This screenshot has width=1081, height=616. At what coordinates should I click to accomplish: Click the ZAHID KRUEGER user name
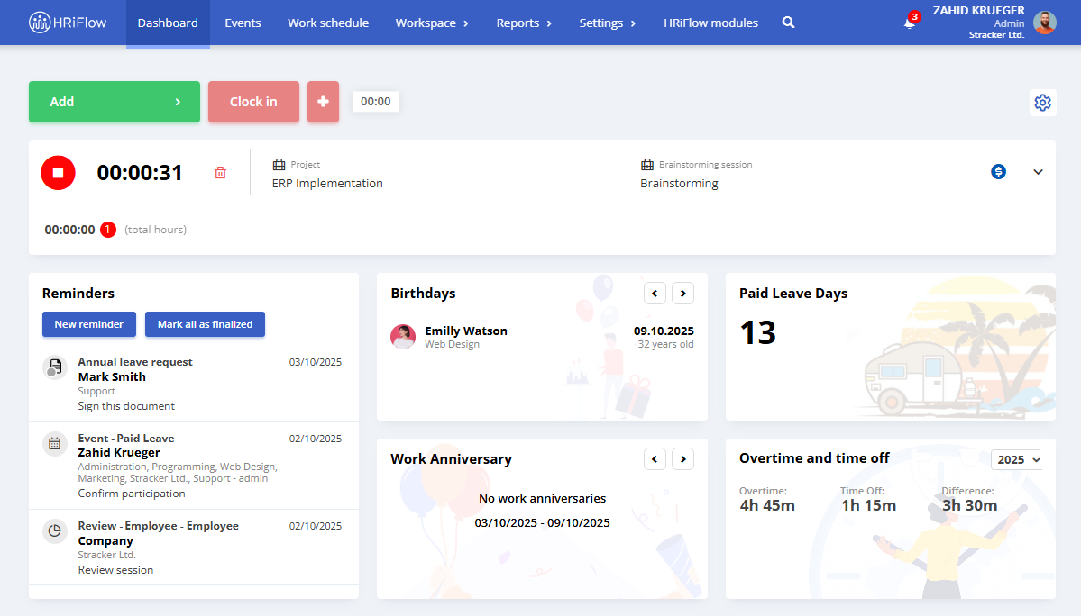979,10
